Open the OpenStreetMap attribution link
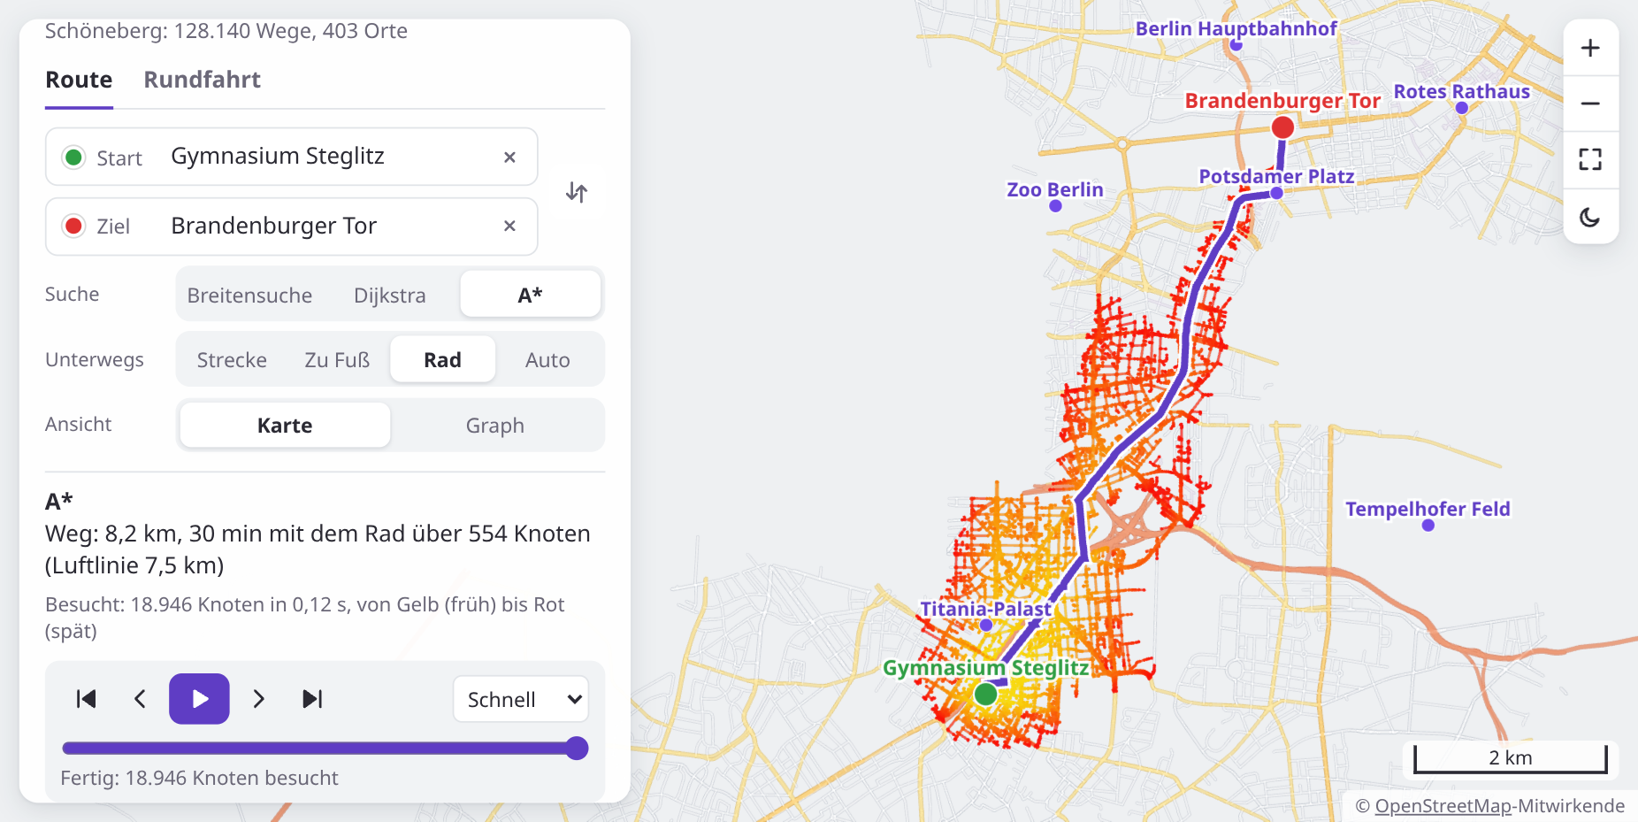Viewport: 1638px width, 822px height. pyautogui.click(x=1443, y=806)
